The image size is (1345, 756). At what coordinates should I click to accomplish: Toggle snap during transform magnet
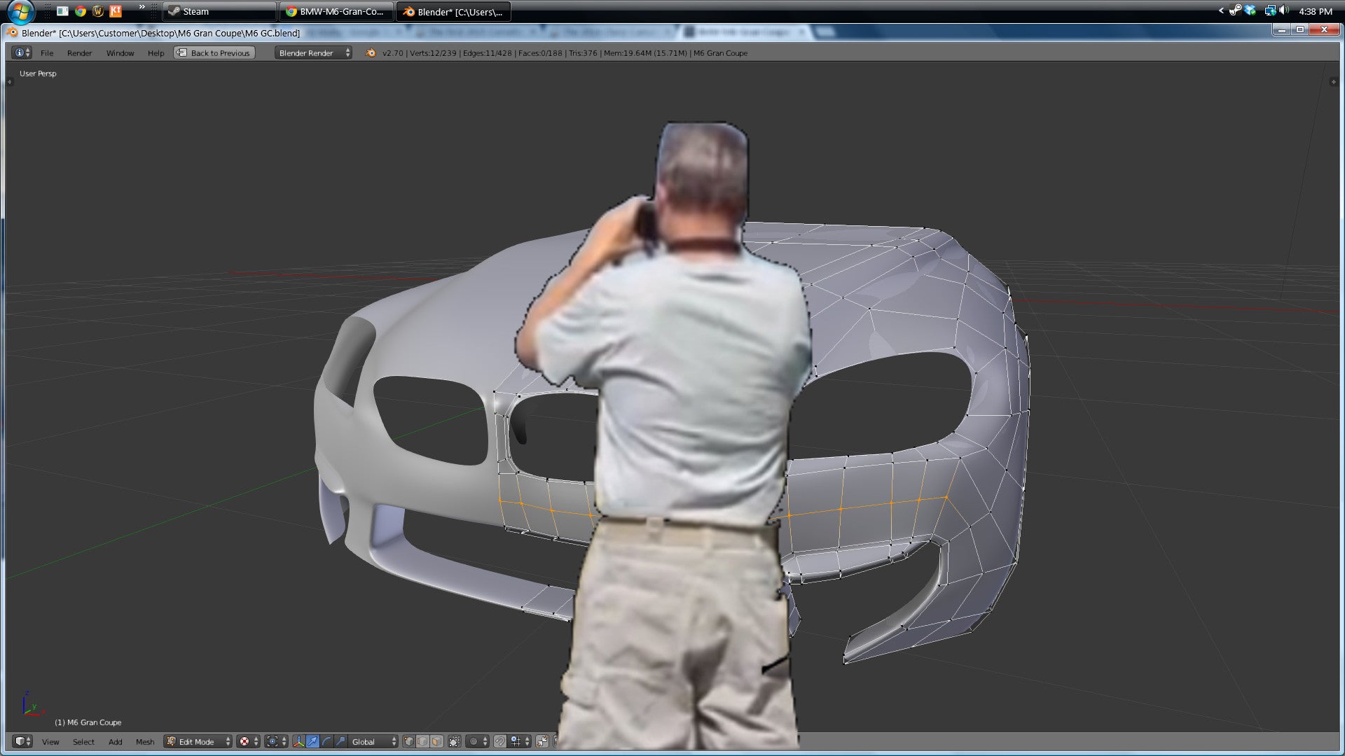pyautogui.click(x=499, y=741)
